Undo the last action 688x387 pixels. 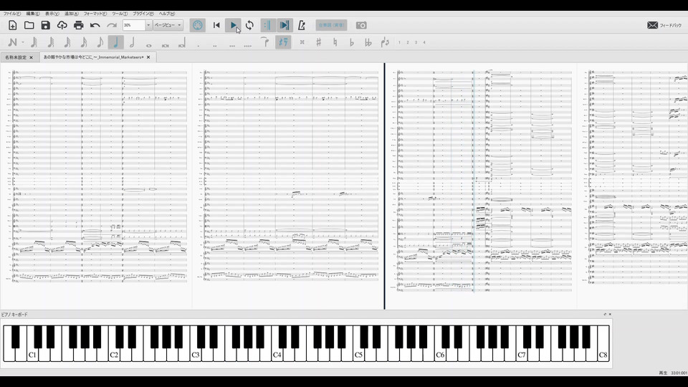tap(95, 26)
